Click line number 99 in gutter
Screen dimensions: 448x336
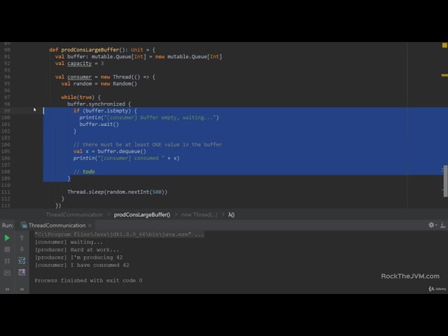[x=6, y=111]
